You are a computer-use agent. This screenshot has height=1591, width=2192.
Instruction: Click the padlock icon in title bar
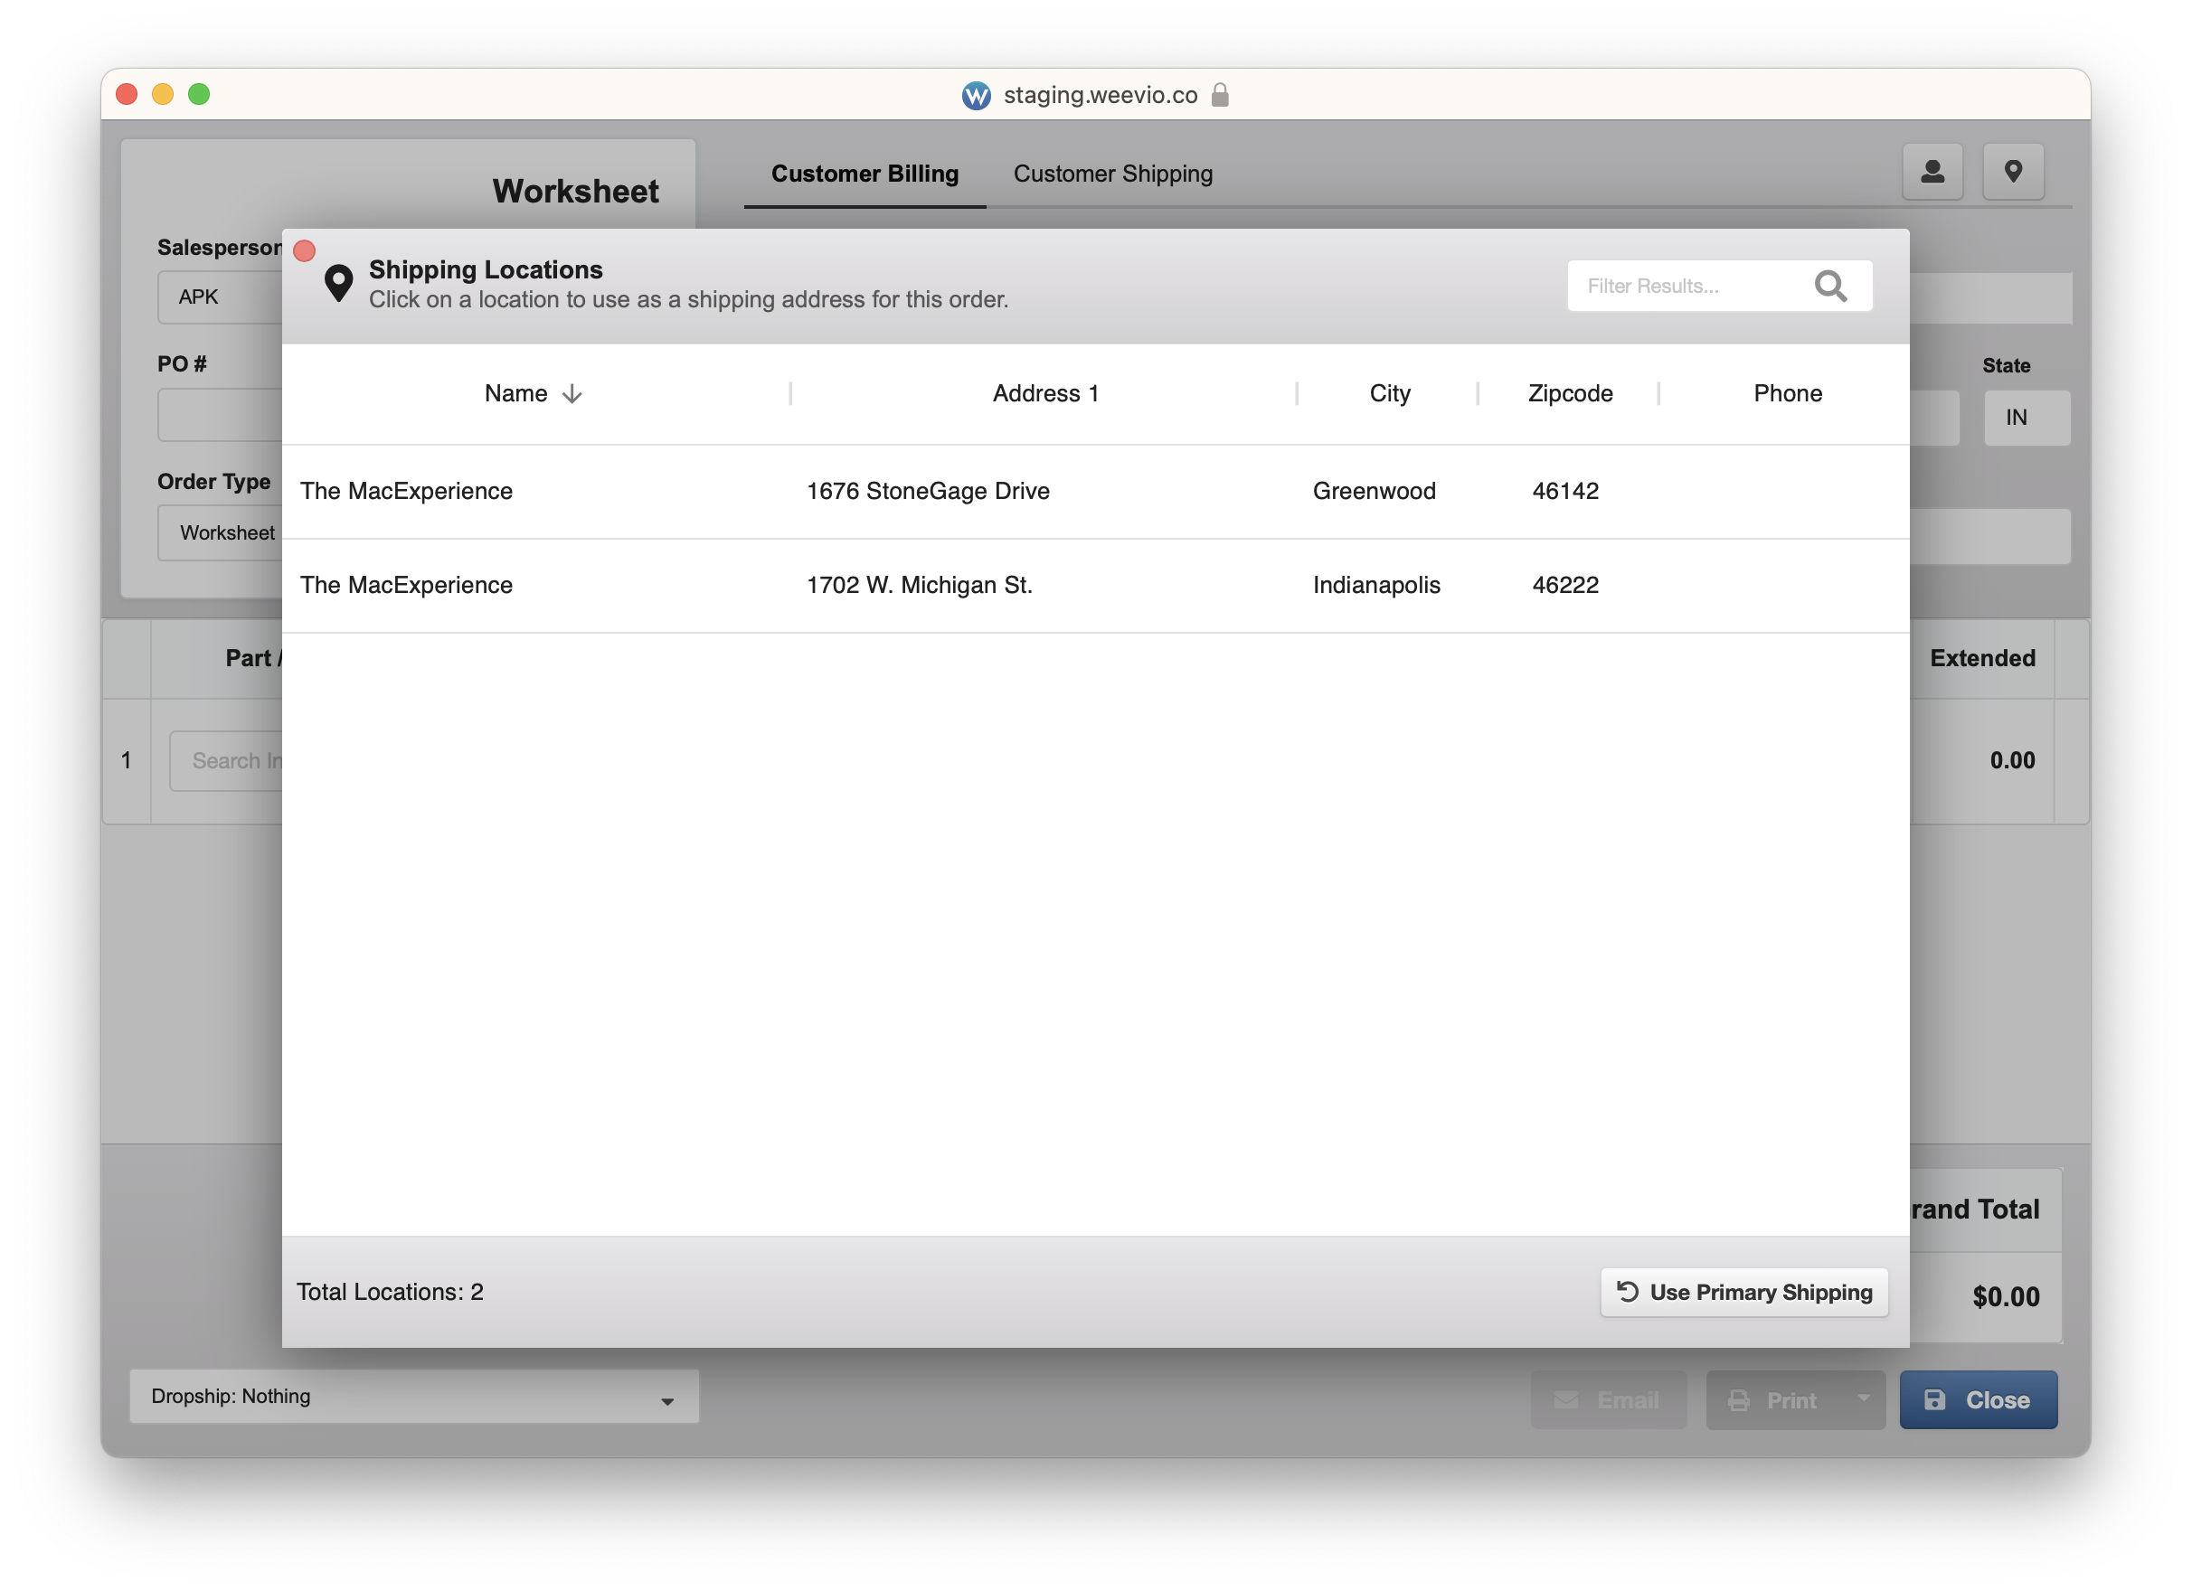pos(1220,95)
